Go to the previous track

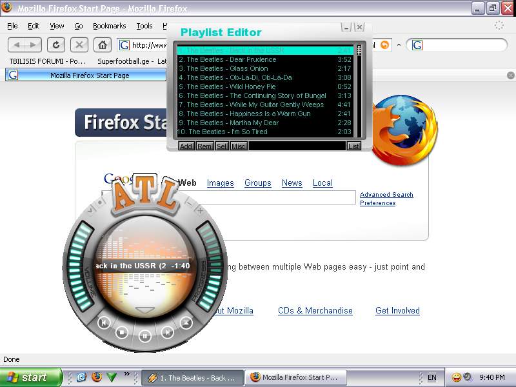pyautogui.click(x=104, y=322)
